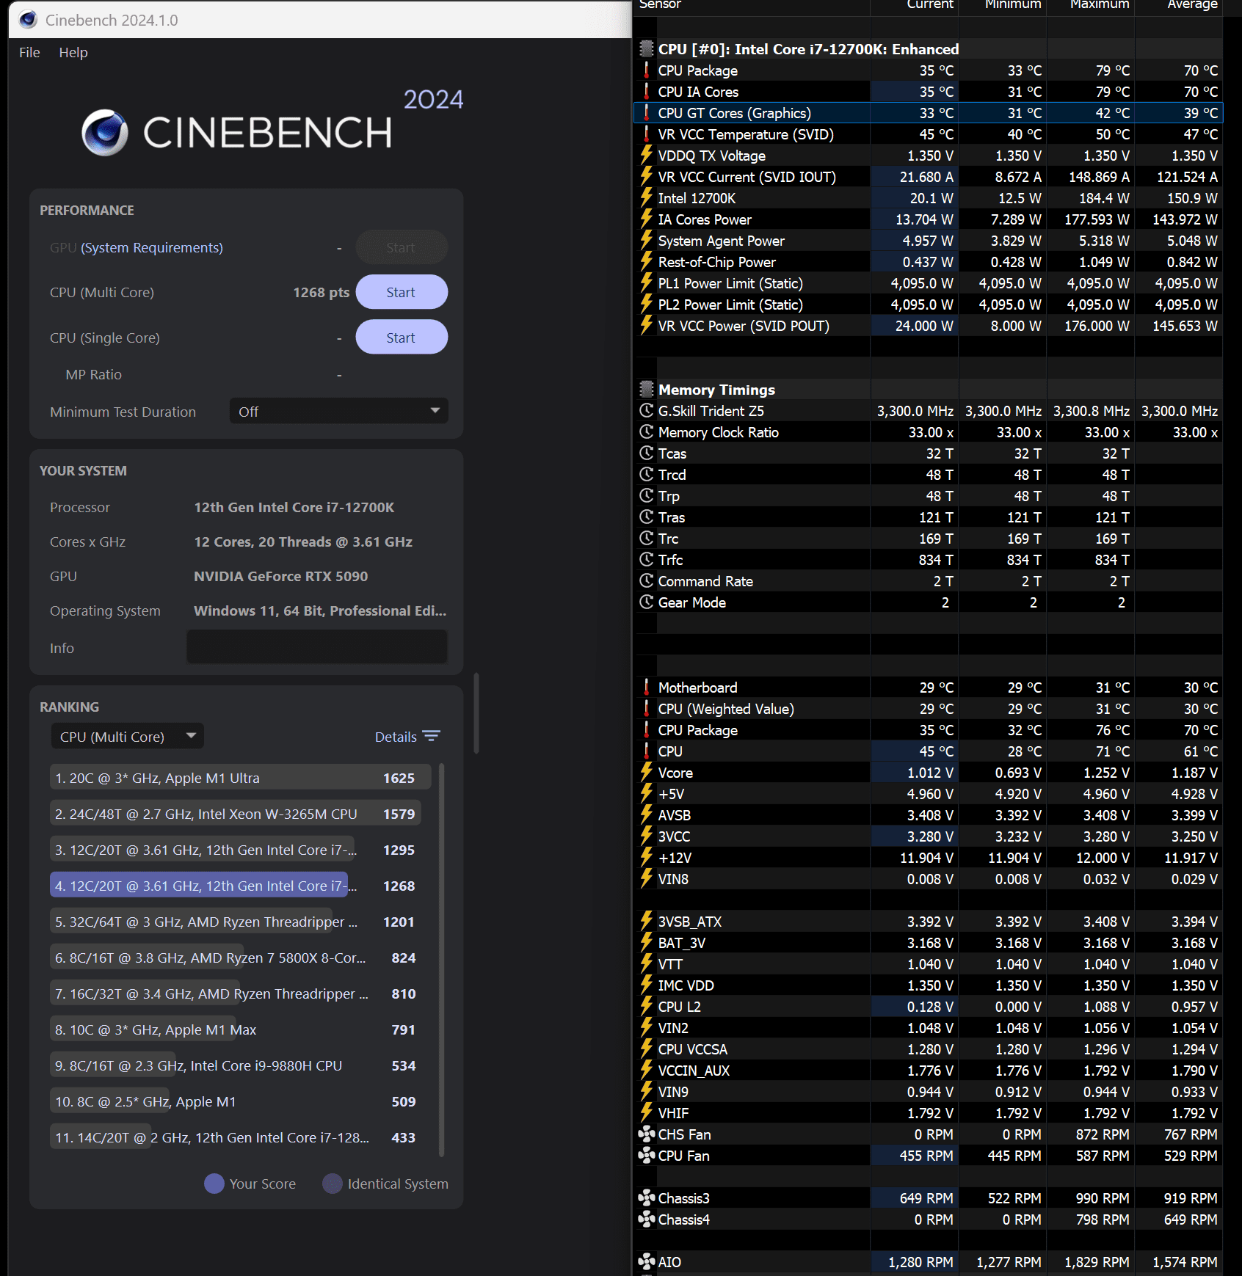Click lightning icon beside PL1 Power Limit
The image size is (1242, 1276).
click(646, 283)
